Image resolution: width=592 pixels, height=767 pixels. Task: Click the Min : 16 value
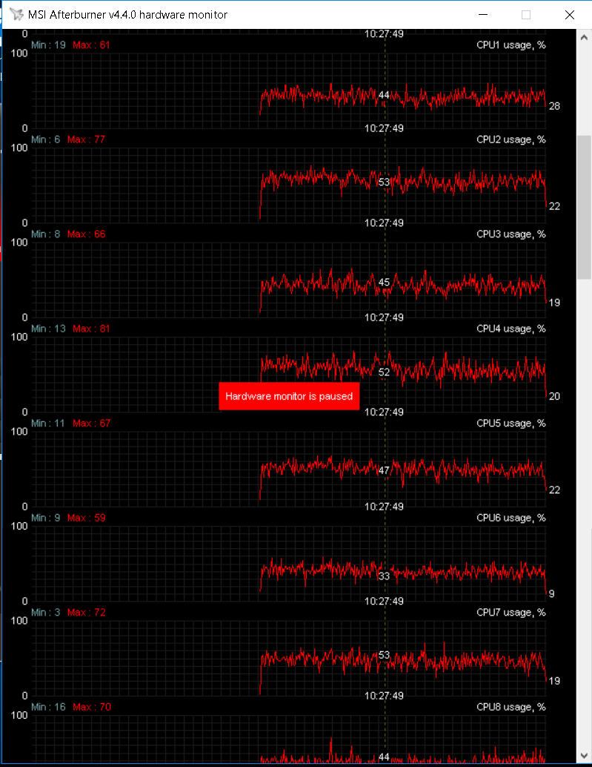(x=48, y=707)
